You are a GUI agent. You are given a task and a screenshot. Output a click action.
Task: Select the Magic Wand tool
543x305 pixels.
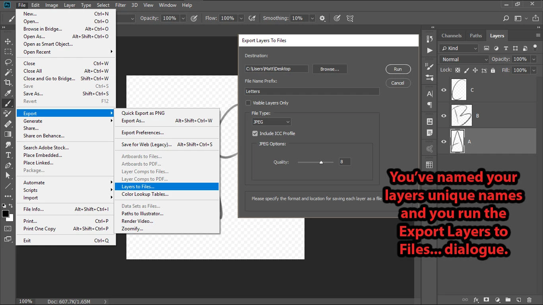point(8,72)
